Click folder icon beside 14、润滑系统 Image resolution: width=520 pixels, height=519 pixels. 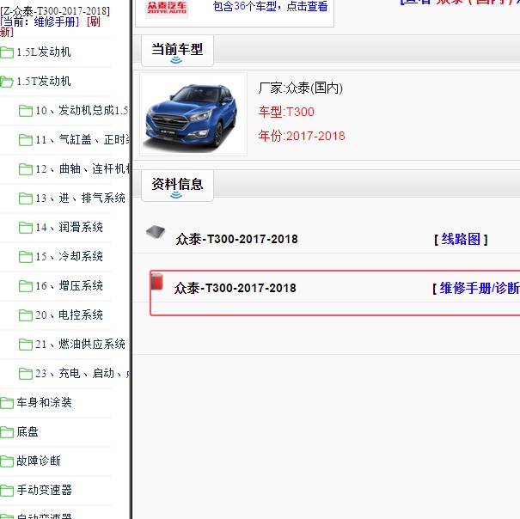(26, 227)
